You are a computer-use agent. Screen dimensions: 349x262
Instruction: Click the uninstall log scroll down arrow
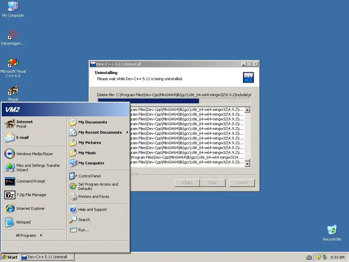247,164
